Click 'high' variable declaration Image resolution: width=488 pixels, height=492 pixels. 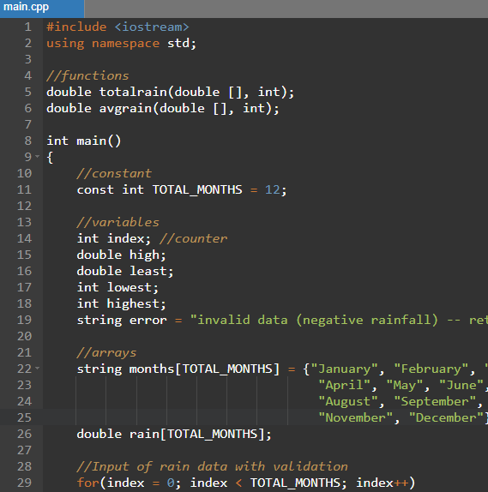(x=144, y=255)
